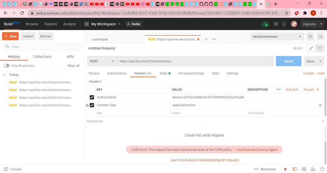The image size is (327, 173).
Task: Click the request URL input field
Action: pos(195,61)
